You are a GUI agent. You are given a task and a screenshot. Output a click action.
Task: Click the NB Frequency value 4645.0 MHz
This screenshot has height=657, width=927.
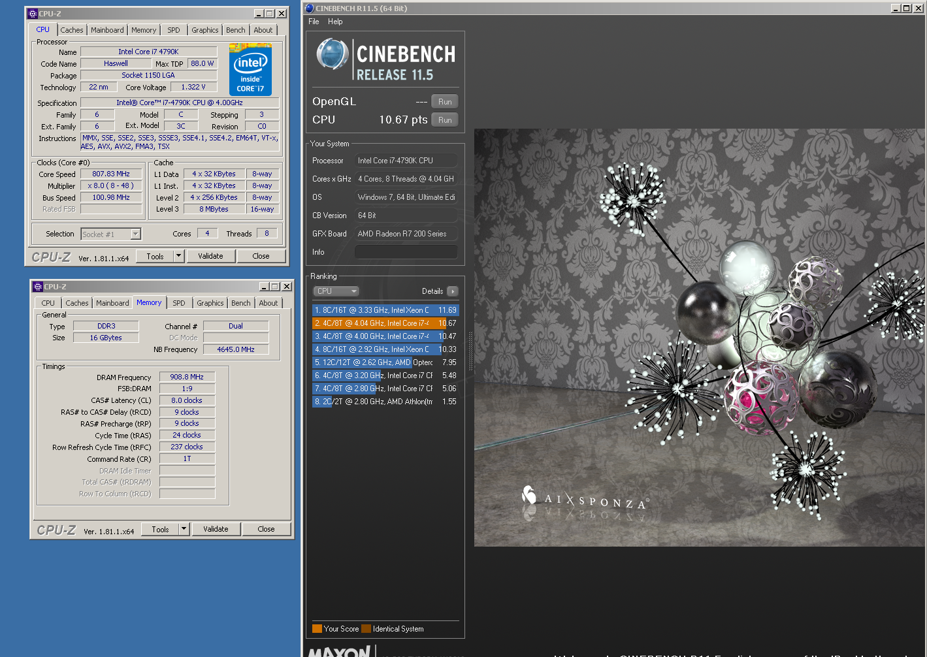pyautogui.click(x=236, y=349)
